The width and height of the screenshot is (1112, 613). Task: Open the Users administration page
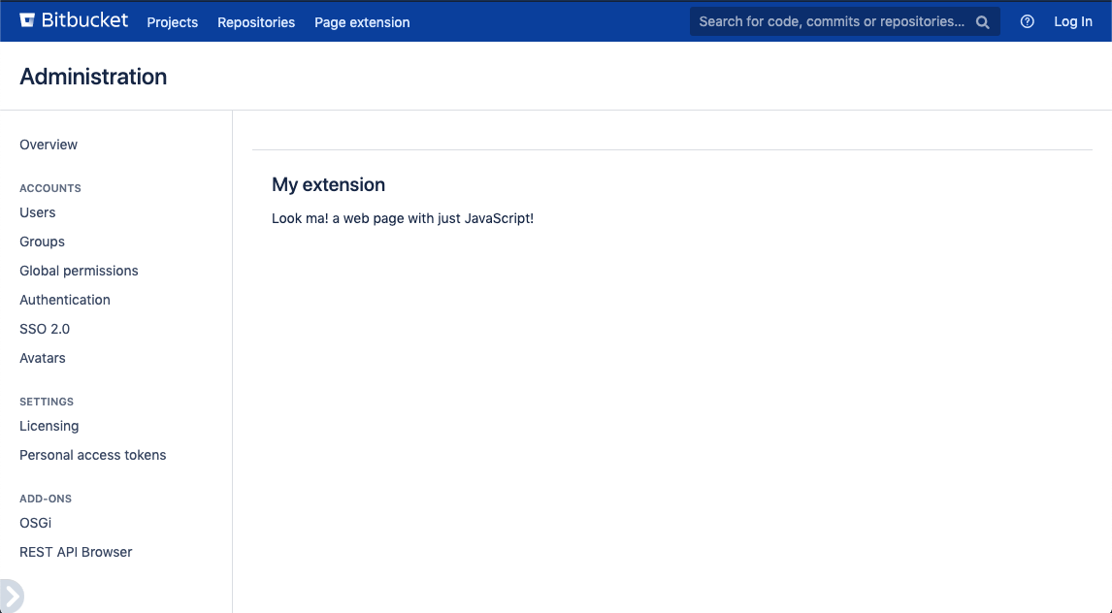[x=37, y=211]
